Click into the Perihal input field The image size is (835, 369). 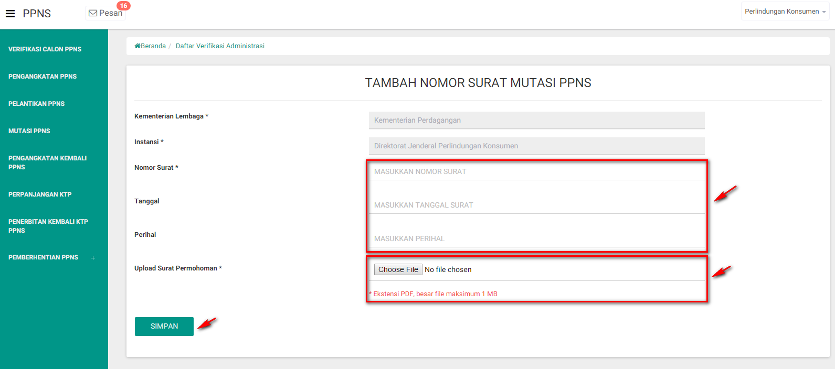point(536,238)
